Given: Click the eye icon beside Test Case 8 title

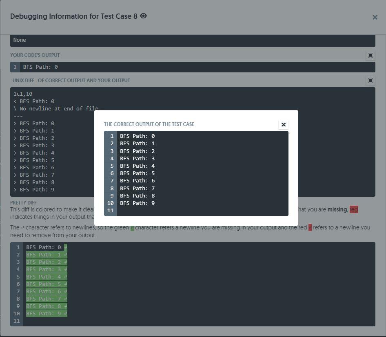Looking at the screenshot, I should pos(143,16).
